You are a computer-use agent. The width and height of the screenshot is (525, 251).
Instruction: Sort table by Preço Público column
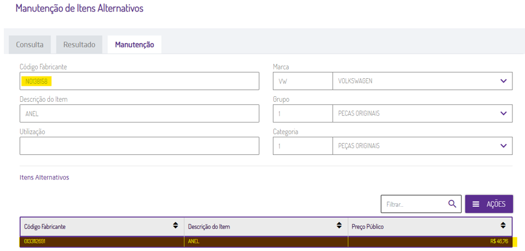point(503,226)
